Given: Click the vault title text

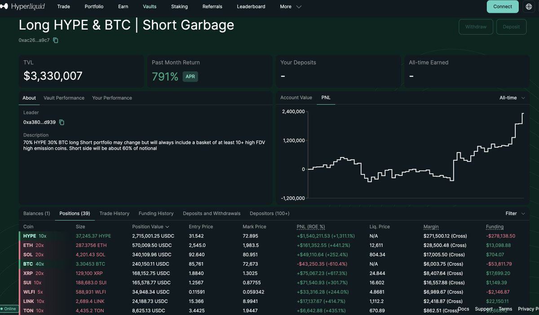Looking at the screenshot, I should [x=126, y=25].
